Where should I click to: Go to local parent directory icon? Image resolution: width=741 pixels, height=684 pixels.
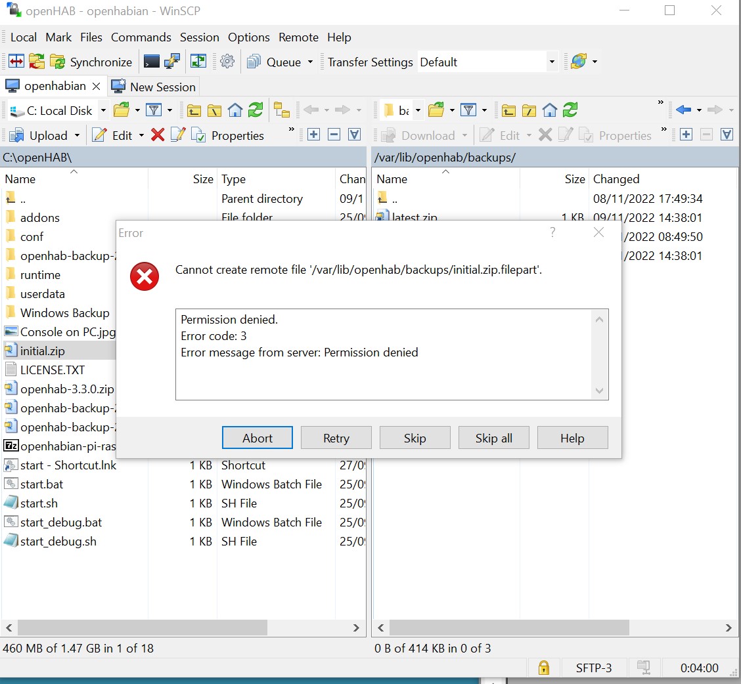pos(194,110)
